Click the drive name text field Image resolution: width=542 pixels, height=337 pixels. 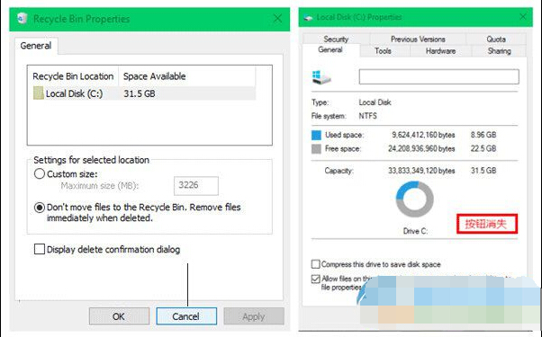438,76
